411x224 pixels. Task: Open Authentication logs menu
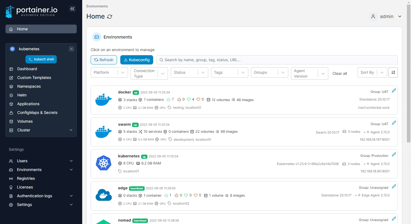pyautogui.click(x=34, y=196)
